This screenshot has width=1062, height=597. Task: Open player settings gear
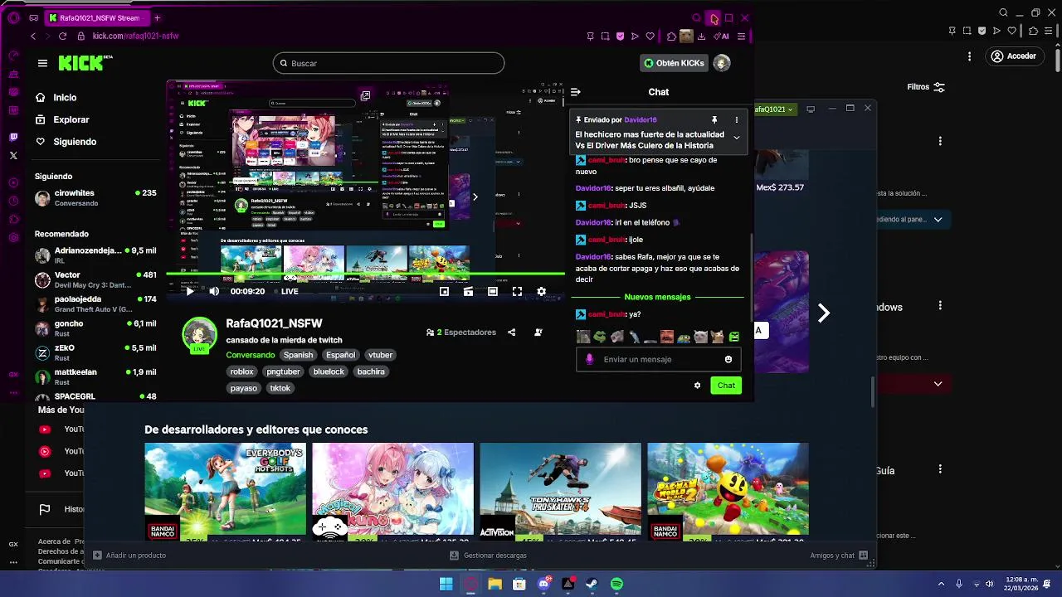pyautogui.click(x=542, y=291)
